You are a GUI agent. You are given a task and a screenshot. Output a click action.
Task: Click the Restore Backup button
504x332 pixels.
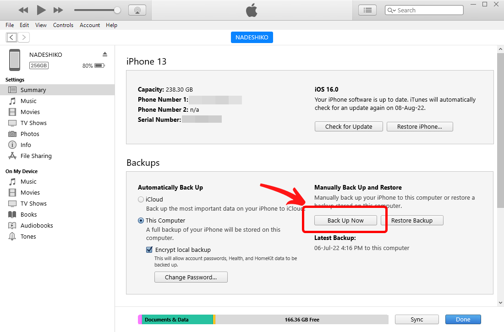tap(412, 220)
